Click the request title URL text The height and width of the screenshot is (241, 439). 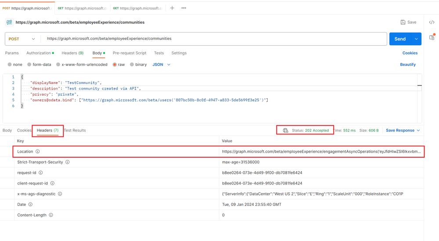80,22
